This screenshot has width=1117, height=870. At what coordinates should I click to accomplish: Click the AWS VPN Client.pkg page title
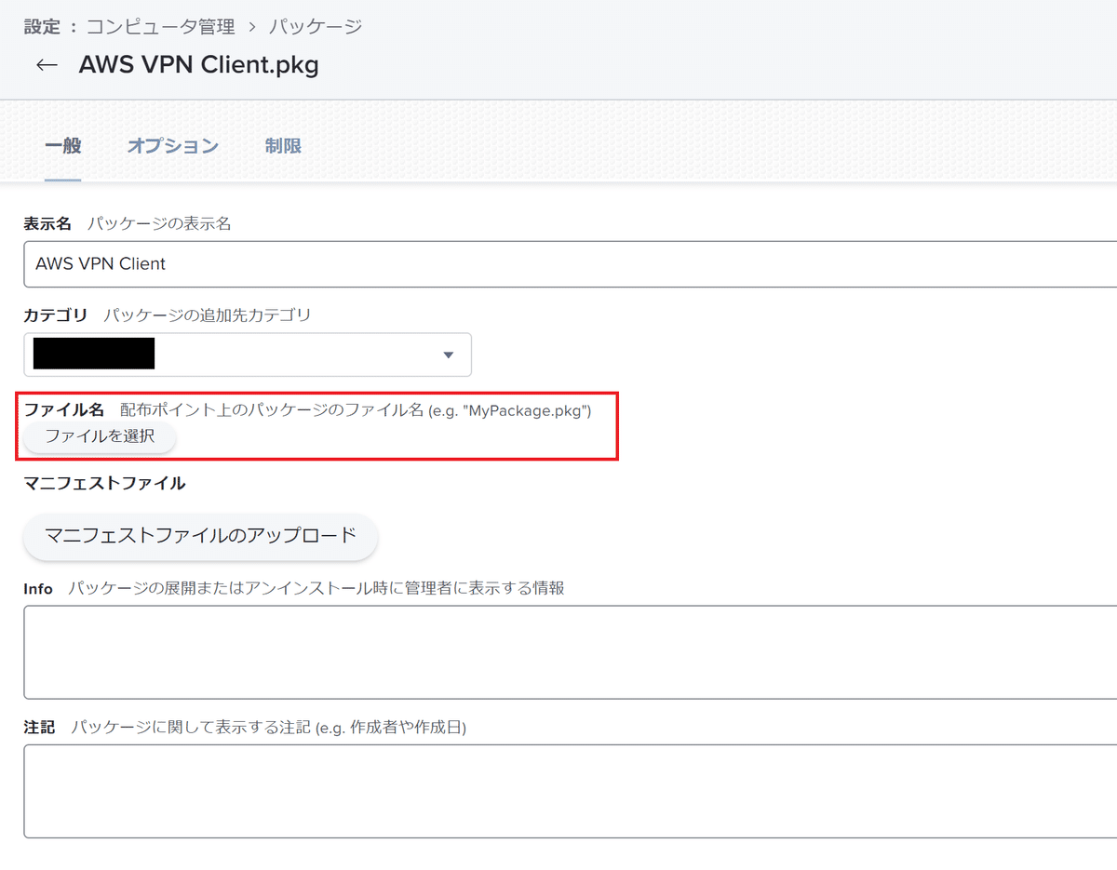[x=198, y=66]
